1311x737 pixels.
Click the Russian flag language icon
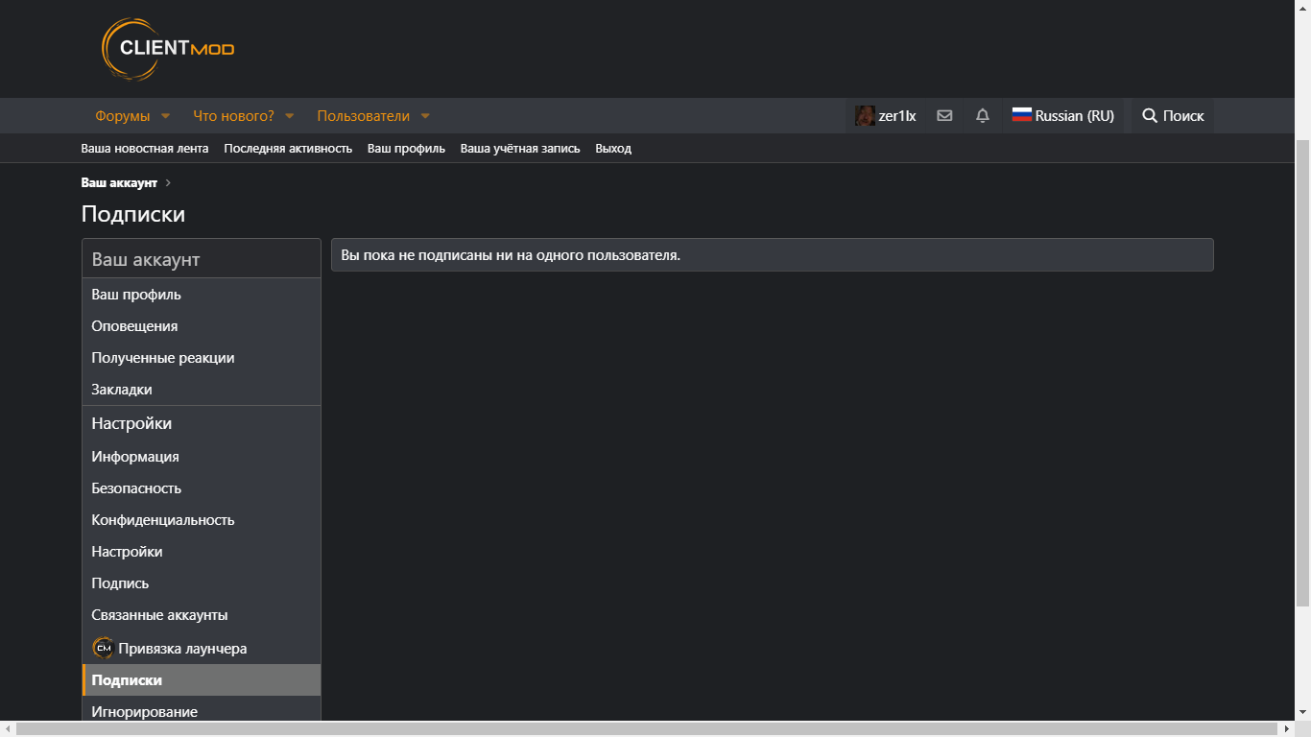(1021, 115)
